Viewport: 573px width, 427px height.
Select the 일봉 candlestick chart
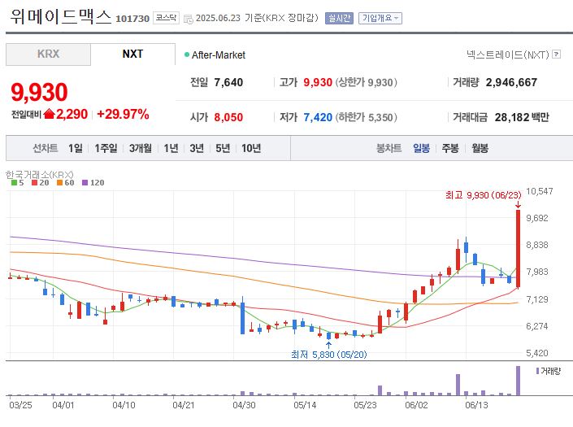[421, 148]
